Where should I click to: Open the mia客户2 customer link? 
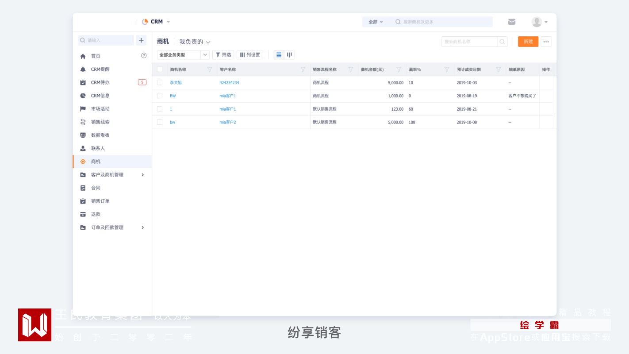tap(228, 122)
